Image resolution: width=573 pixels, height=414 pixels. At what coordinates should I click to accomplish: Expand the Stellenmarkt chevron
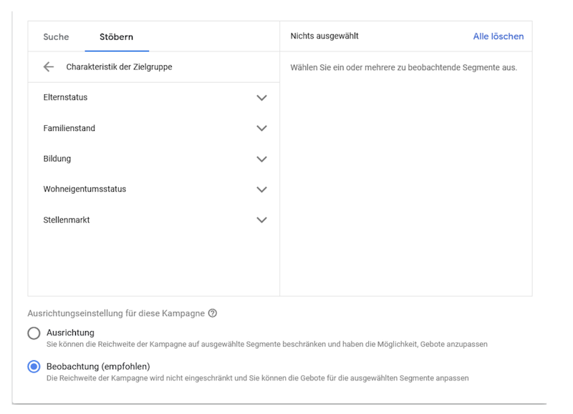[x=261, y=220]
